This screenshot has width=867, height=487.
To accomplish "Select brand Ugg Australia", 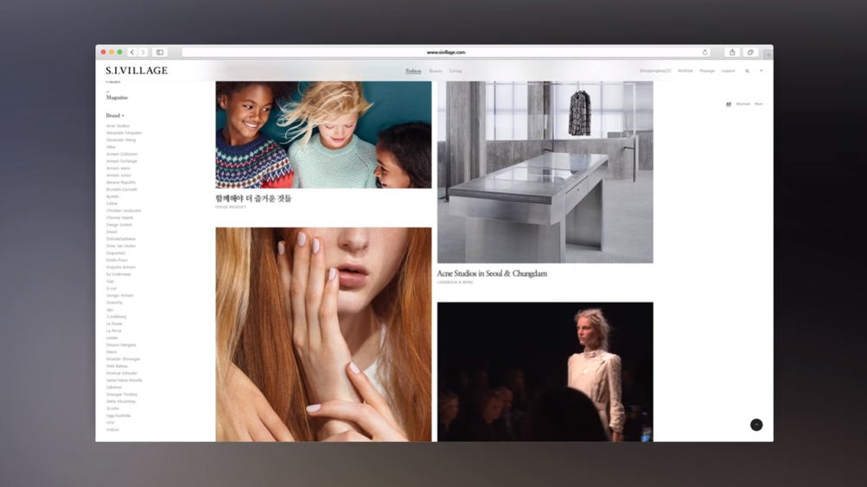I will pos(118,415).
